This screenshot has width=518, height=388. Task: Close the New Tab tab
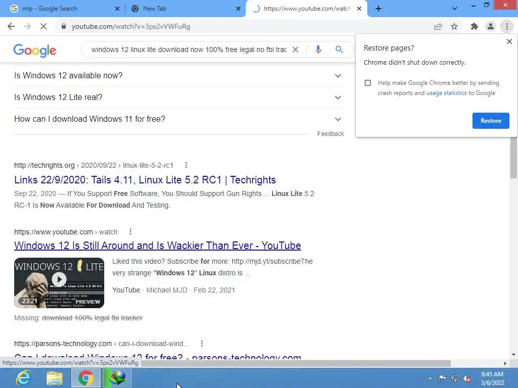coord(238,9)
